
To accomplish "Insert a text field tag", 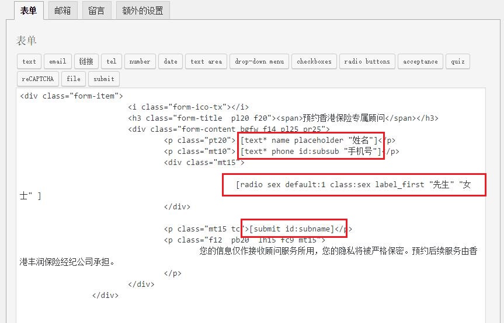I will tap(29, 61).
